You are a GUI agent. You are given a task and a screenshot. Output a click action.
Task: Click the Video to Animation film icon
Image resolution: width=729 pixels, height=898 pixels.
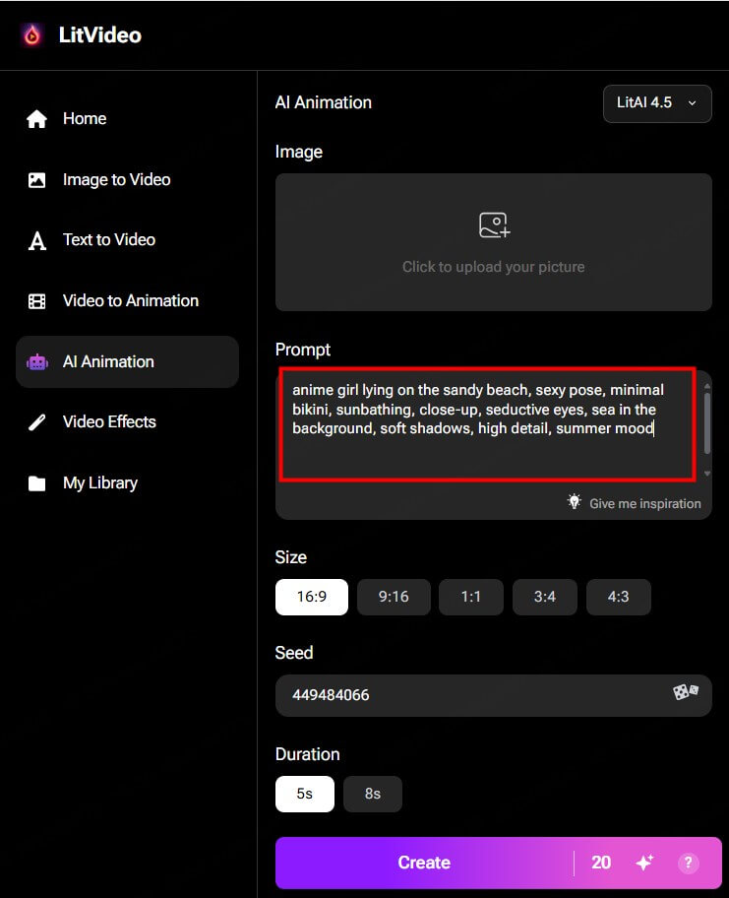pyautogui.click(x=37, y=301)
